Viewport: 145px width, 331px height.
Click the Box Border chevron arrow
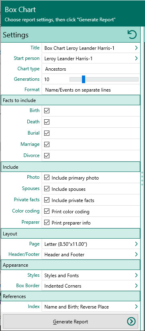pos(136,286)
